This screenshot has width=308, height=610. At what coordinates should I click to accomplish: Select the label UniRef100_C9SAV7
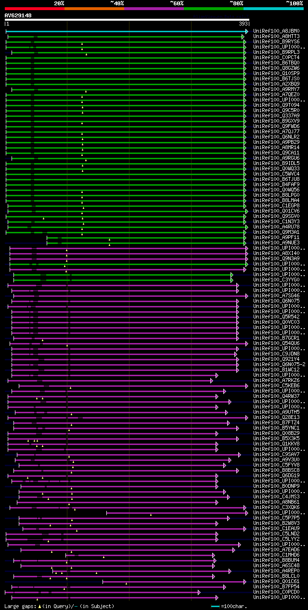tap(277, 455)
